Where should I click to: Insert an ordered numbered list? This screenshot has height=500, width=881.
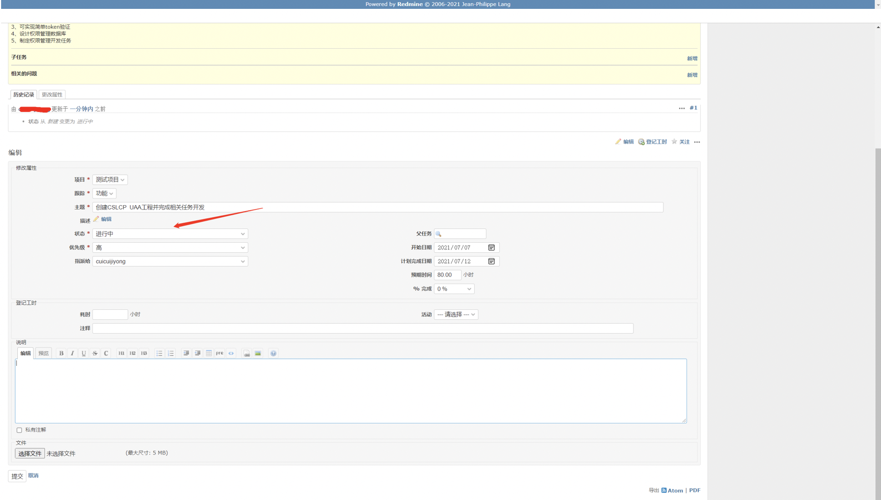[170, 353]
